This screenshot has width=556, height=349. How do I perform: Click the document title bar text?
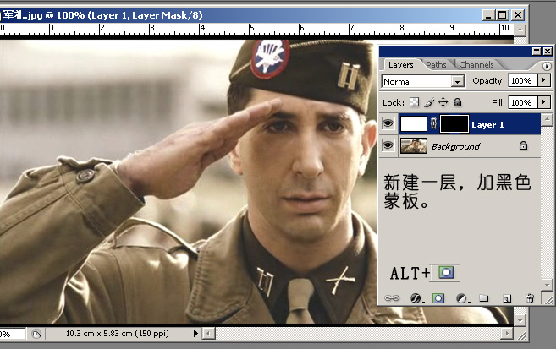click(x=102, y=15)
